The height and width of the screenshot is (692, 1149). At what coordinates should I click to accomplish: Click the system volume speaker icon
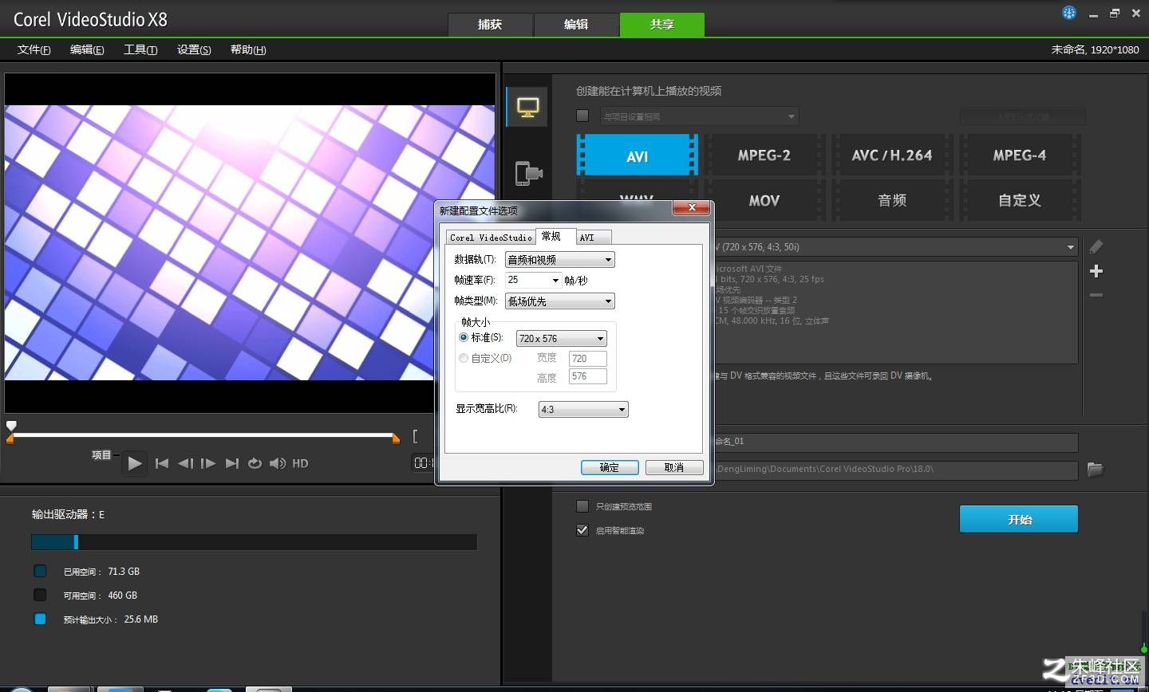pos(277,463)
